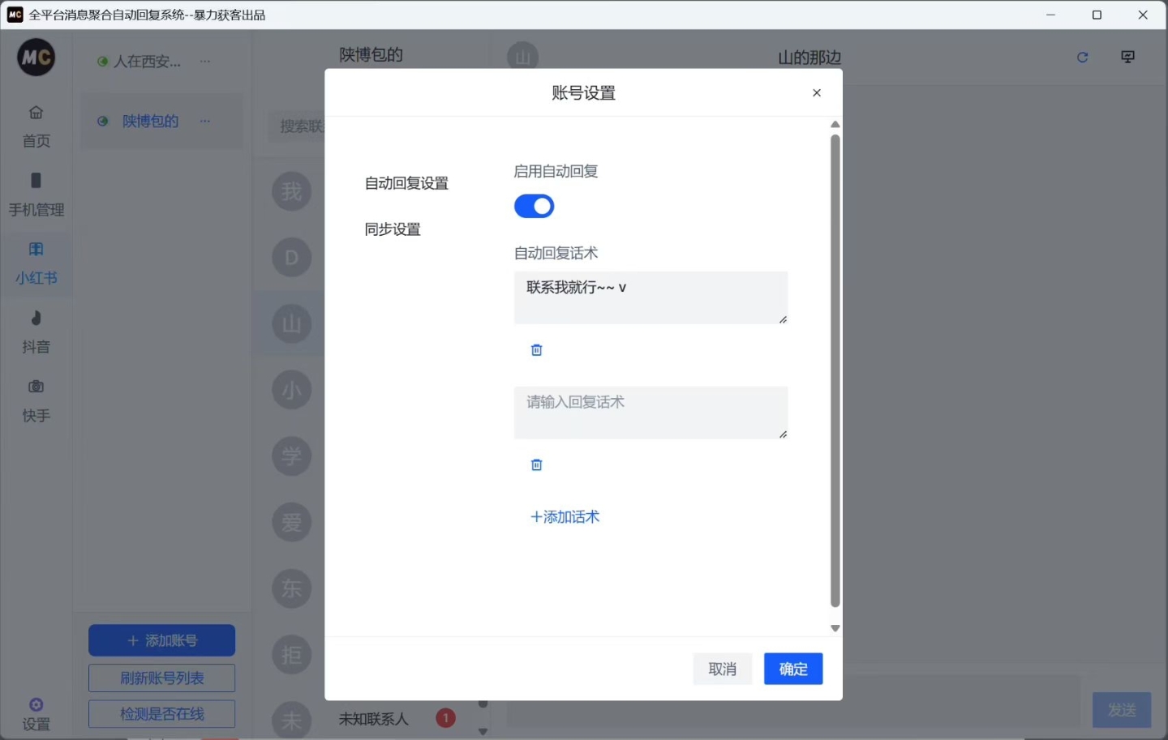Switch to the Kuaishou platform
The image size is (1168, 740).
pos(36,401)
